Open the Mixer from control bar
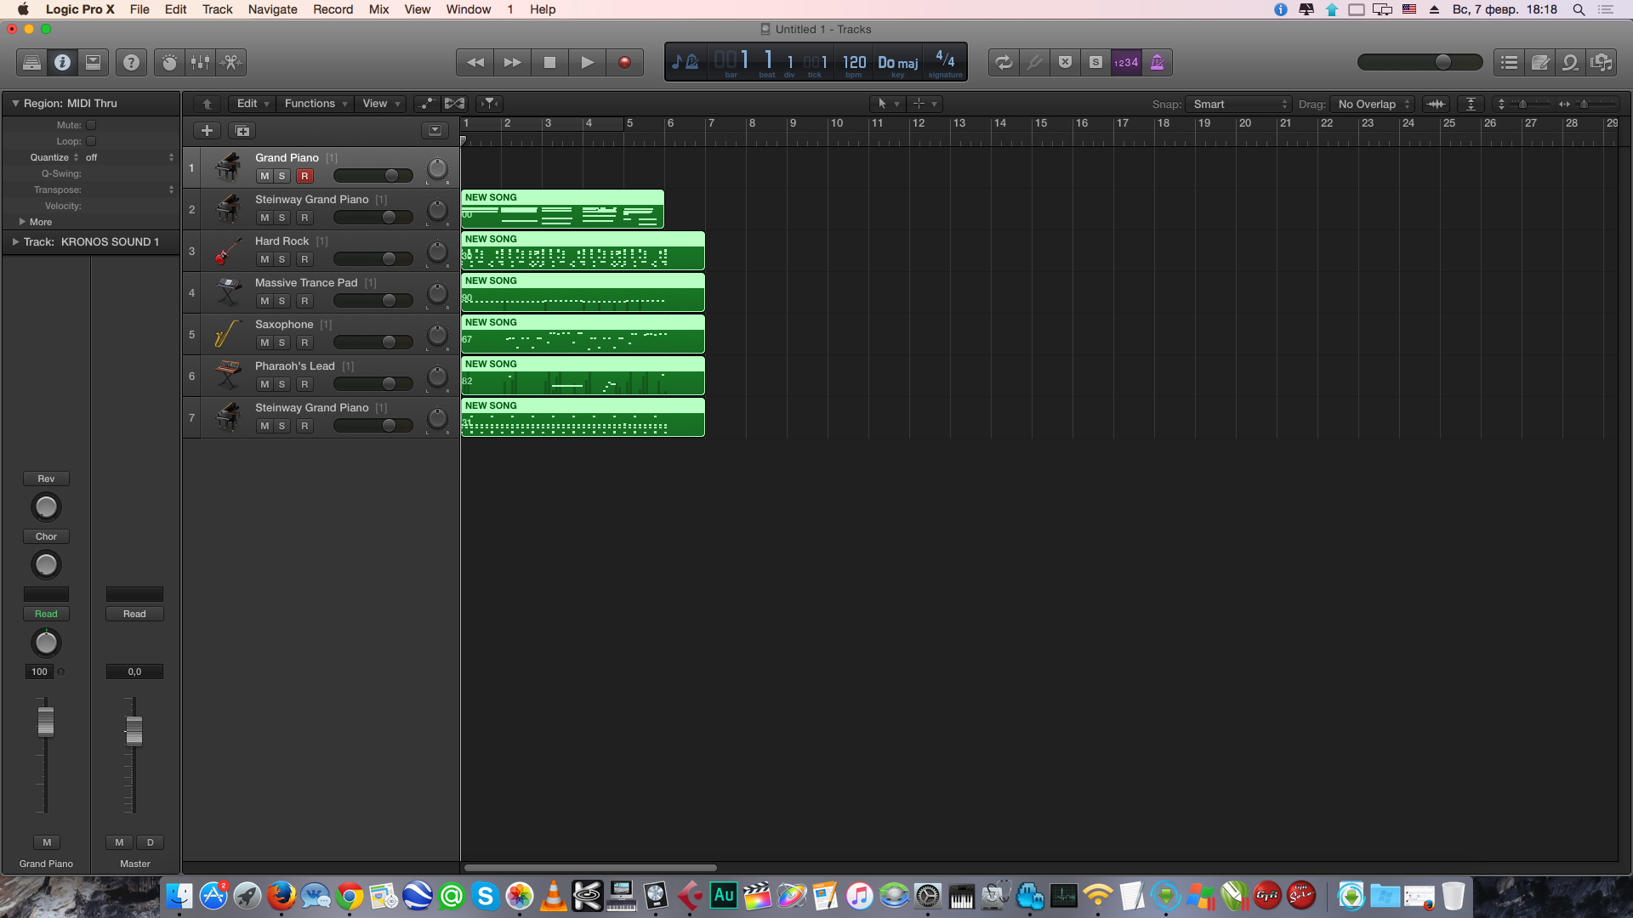This screenshot has height=918, width=1633. pyautogui.click(x=200, y=62)
